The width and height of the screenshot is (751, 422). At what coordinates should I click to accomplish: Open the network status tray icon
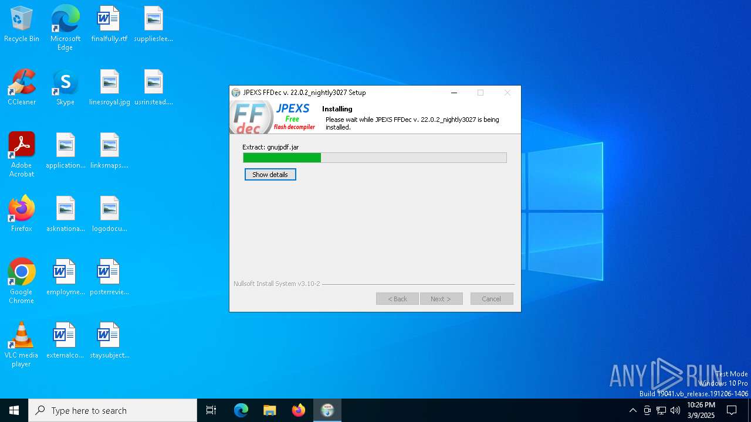661,410
